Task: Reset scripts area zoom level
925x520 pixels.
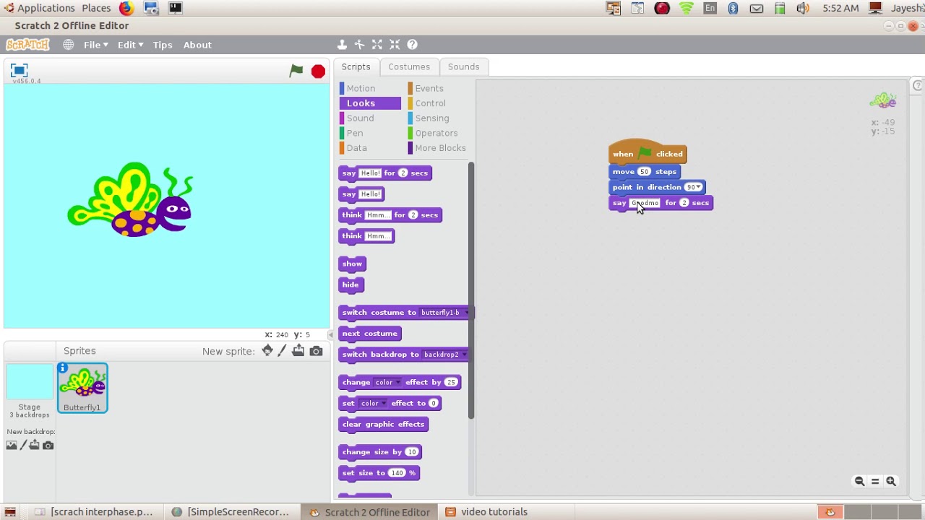Action: pos(875,482)
